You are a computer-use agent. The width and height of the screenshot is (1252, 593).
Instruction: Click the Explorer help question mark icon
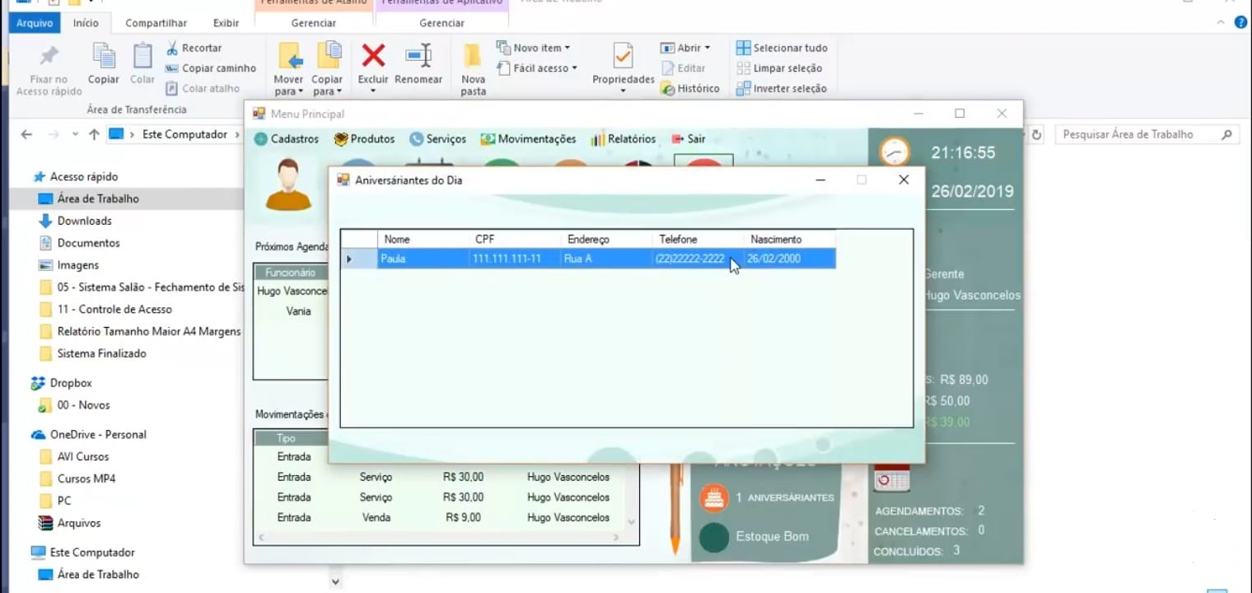(x=1240, y=22)
